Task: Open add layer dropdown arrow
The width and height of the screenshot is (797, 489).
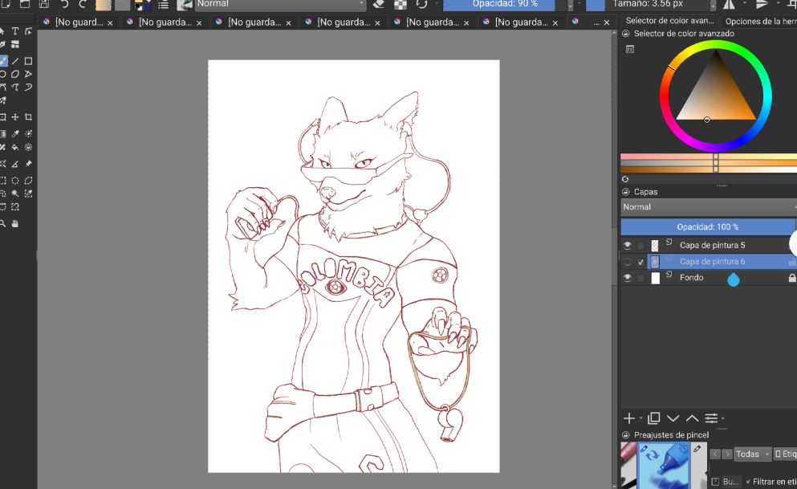Action: (x=641, y=418)
